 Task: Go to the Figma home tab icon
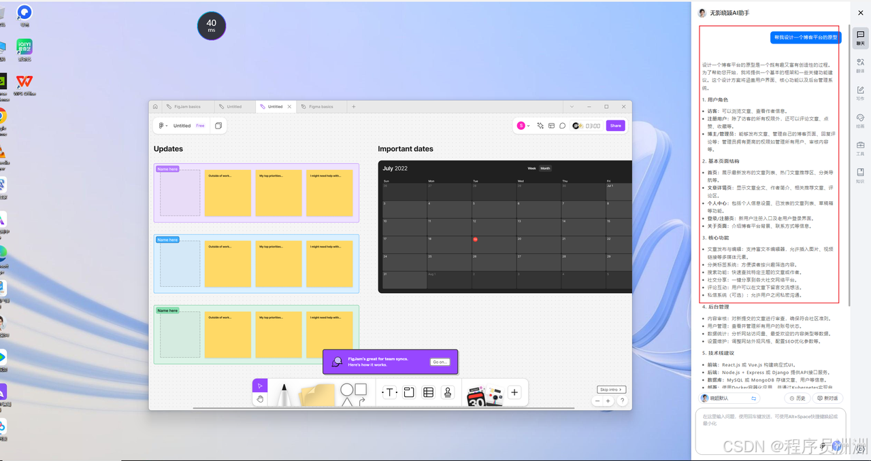tap(155, 107)
